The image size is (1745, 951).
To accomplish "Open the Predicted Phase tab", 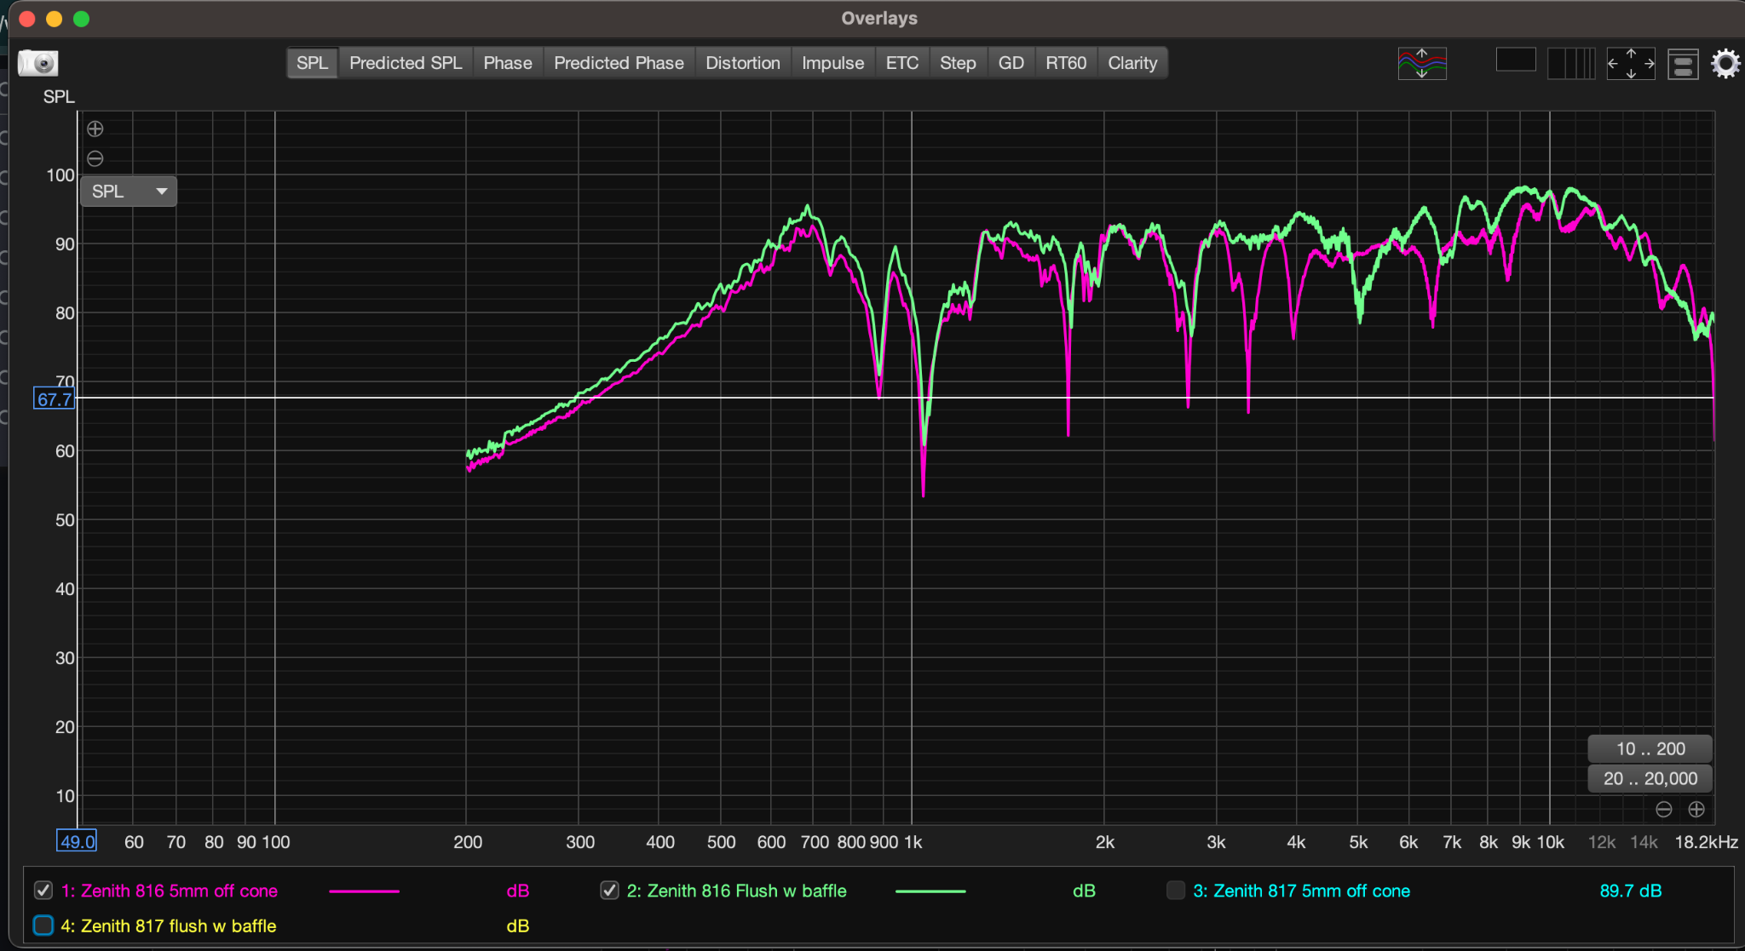I will coord(619,63).
